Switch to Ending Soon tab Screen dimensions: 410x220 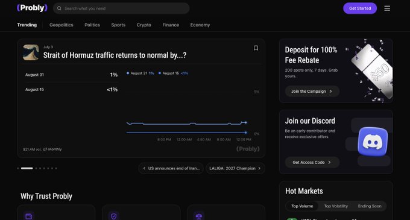(x=370, y=206)
